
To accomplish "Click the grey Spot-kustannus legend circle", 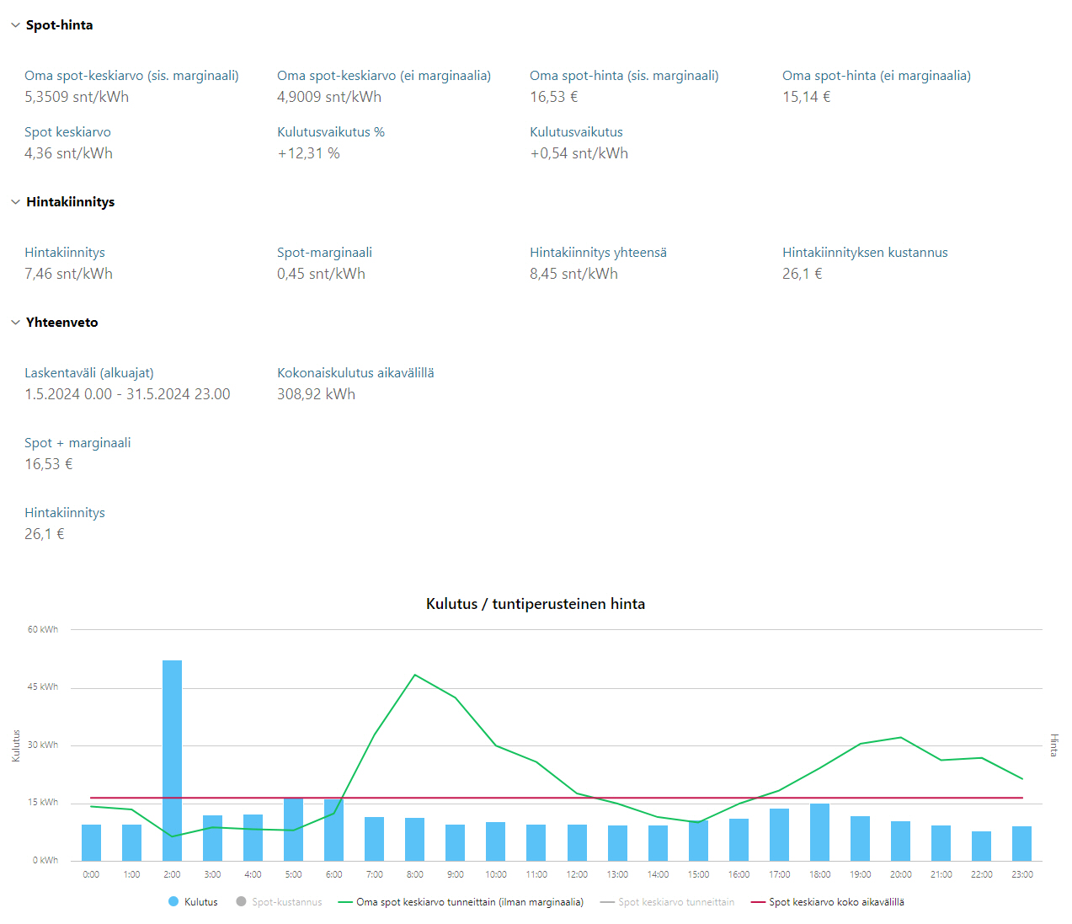I will [x=241, y=902].
